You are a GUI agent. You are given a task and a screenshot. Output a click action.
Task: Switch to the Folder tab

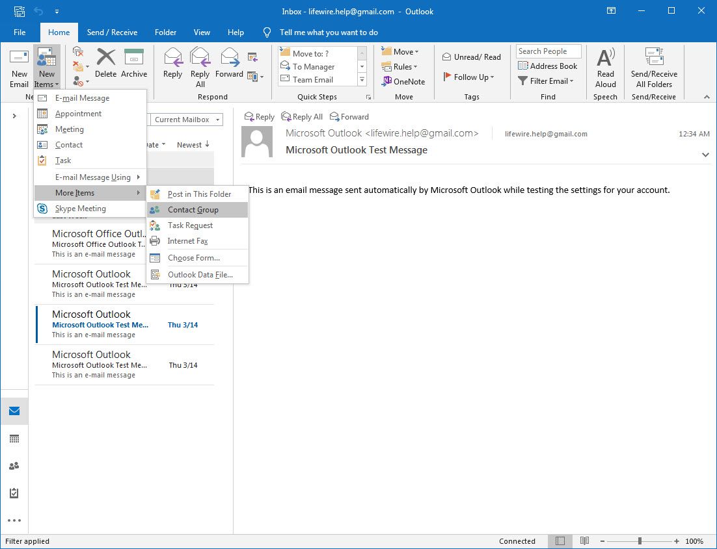point(165,32)
